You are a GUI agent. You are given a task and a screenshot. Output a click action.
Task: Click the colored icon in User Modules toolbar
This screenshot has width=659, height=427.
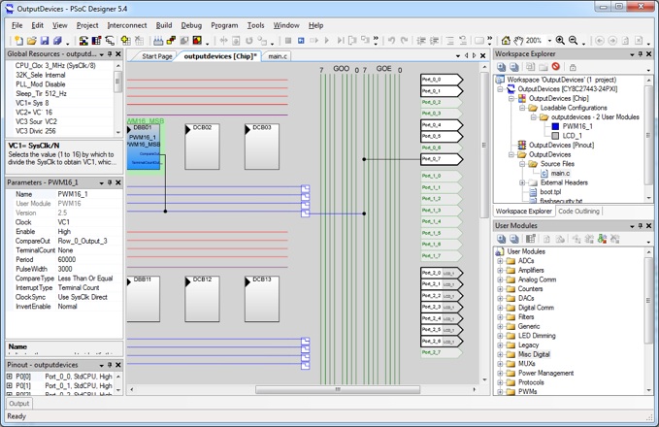pyautogui.click(x=603, y=239)
